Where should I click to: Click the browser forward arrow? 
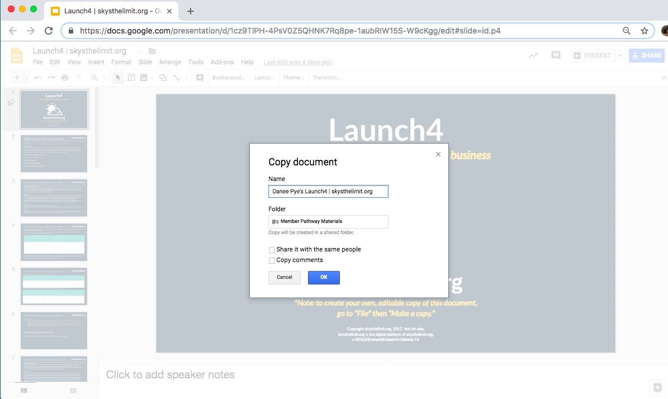(x=31, y=31)
